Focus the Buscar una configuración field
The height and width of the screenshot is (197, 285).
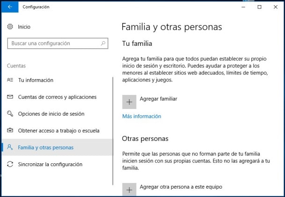tap(54, 44)
